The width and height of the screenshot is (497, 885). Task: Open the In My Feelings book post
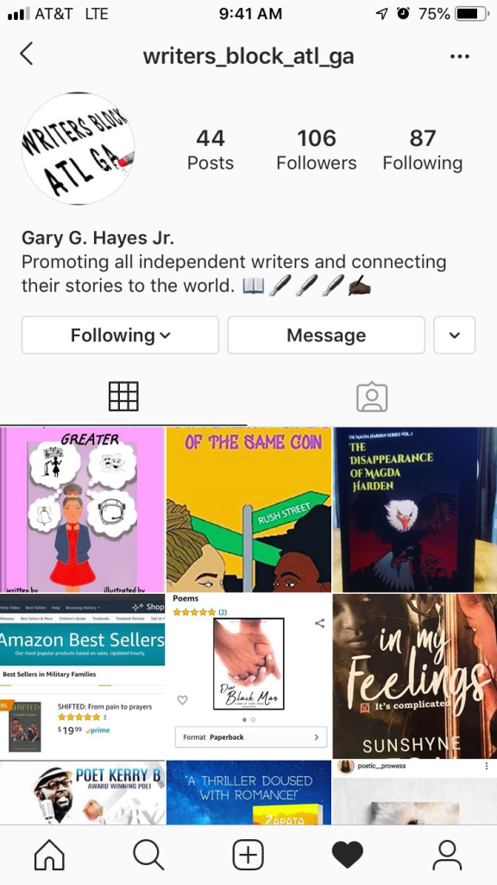click(x=415, y=676)
